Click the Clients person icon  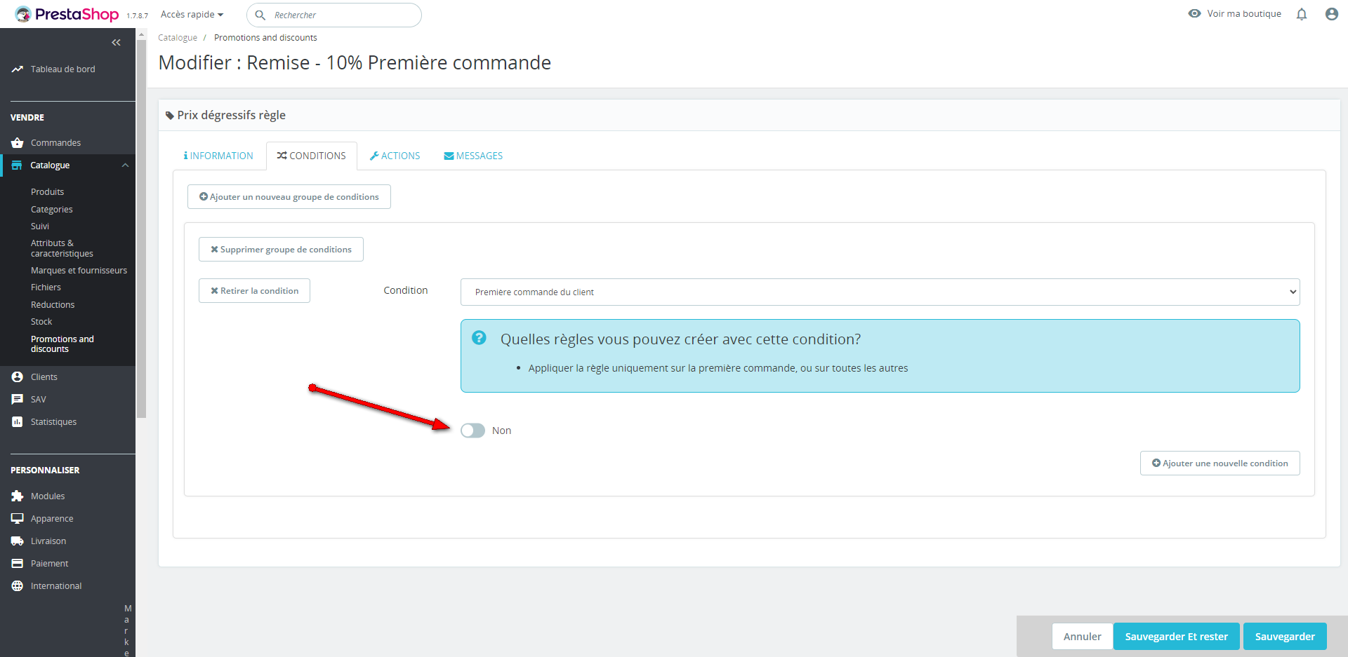(18, 377)
